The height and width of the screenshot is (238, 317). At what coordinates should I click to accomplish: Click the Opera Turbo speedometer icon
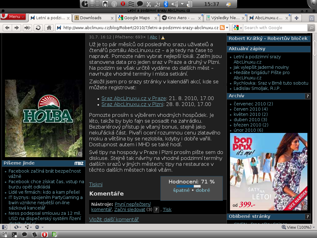pyautogui.click(x=37, y=227)
